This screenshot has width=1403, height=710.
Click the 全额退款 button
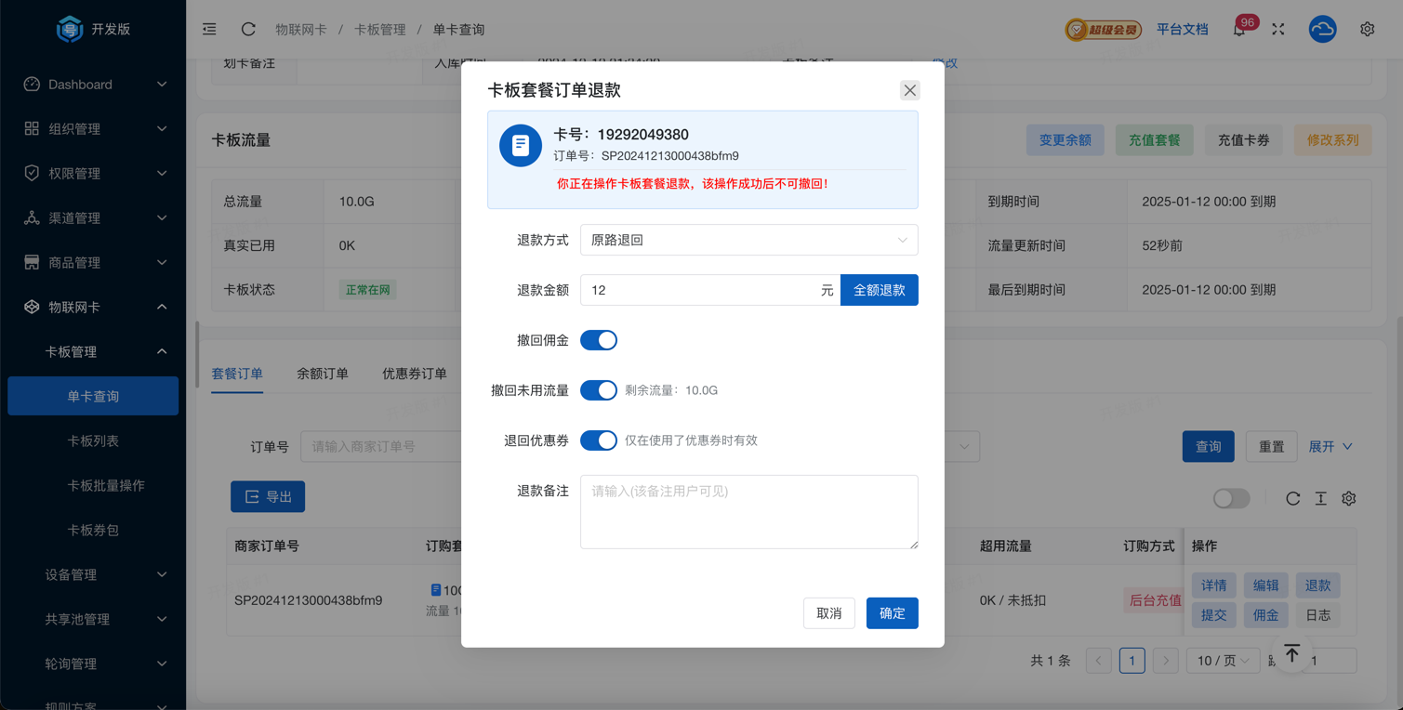pyautogui.click(x=879, y=290)
